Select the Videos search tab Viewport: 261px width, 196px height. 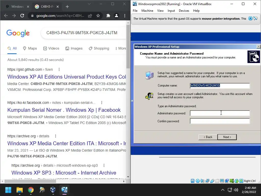[51, 48]
